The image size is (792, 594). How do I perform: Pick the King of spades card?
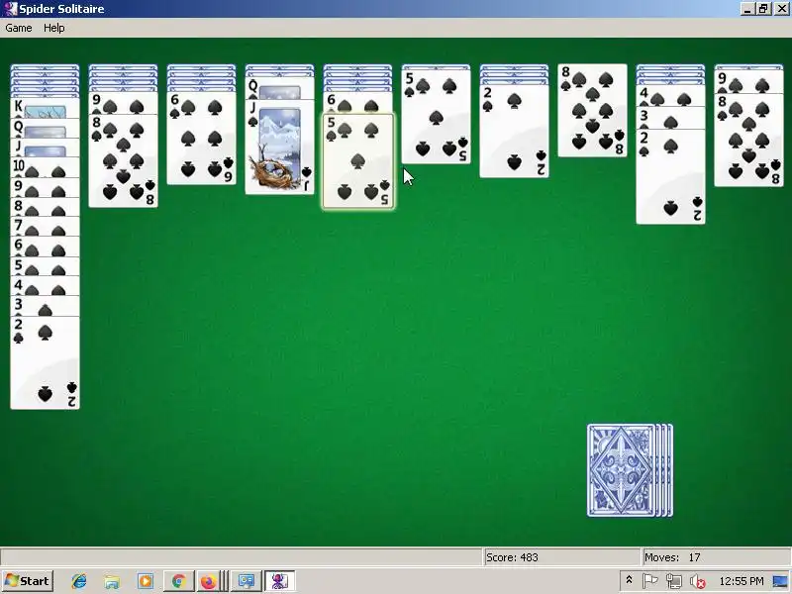point(45,108)
